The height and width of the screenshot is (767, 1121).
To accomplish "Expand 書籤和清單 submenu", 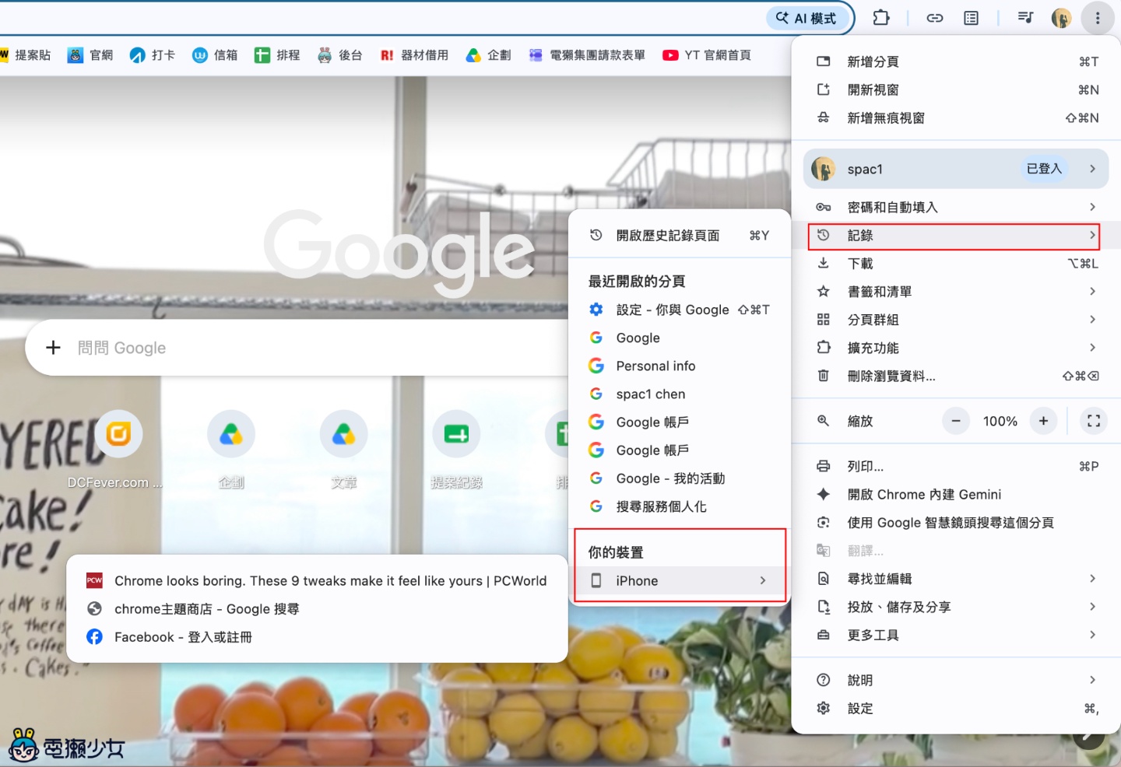I will pyautogui.click(x=956, y=292).
